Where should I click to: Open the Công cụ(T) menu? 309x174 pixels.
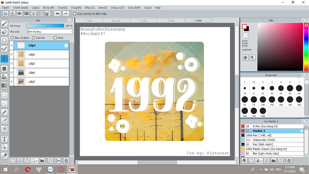click(117, 8)
